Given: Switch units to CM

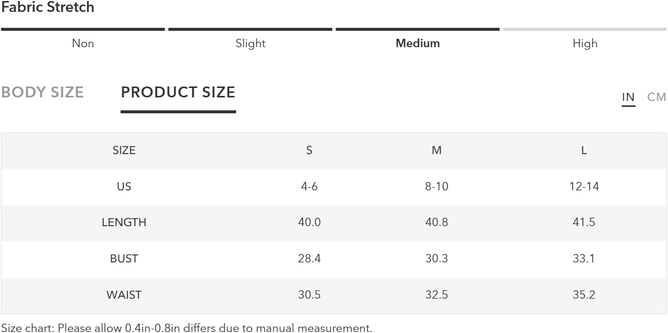Looking at the screenshot, I should click(657, 97).
